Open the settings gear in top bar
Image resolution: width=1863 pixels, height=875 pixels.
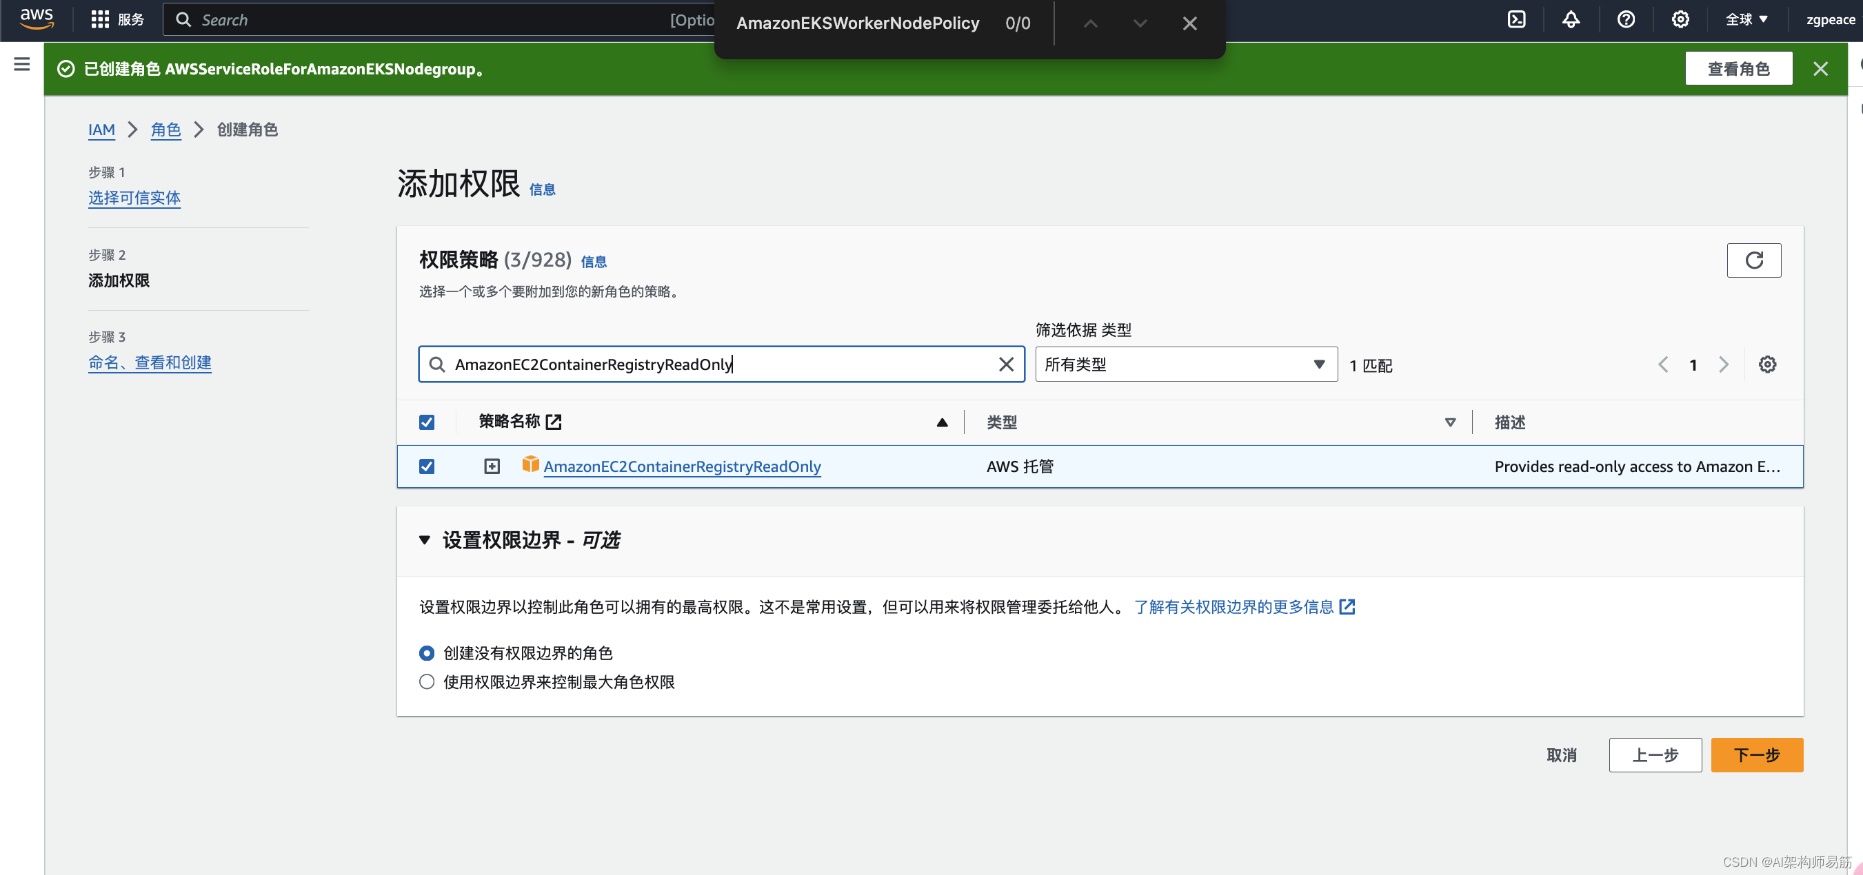tap(1680, 19)
